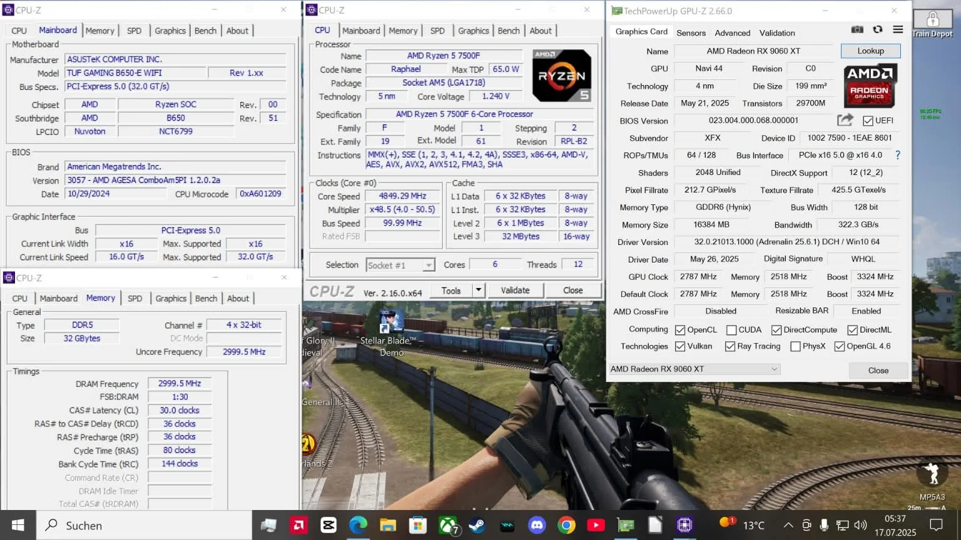Viewport: 961px width, 540px height.
Task: Open the Windows Start menu
Action: (x=18, y=525)
